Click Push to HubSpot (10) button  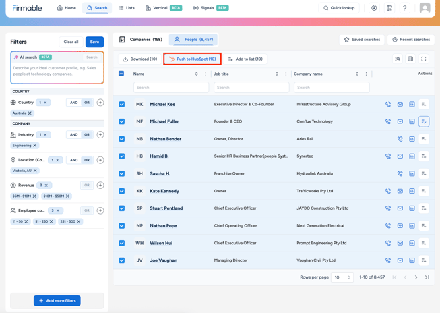192,59
